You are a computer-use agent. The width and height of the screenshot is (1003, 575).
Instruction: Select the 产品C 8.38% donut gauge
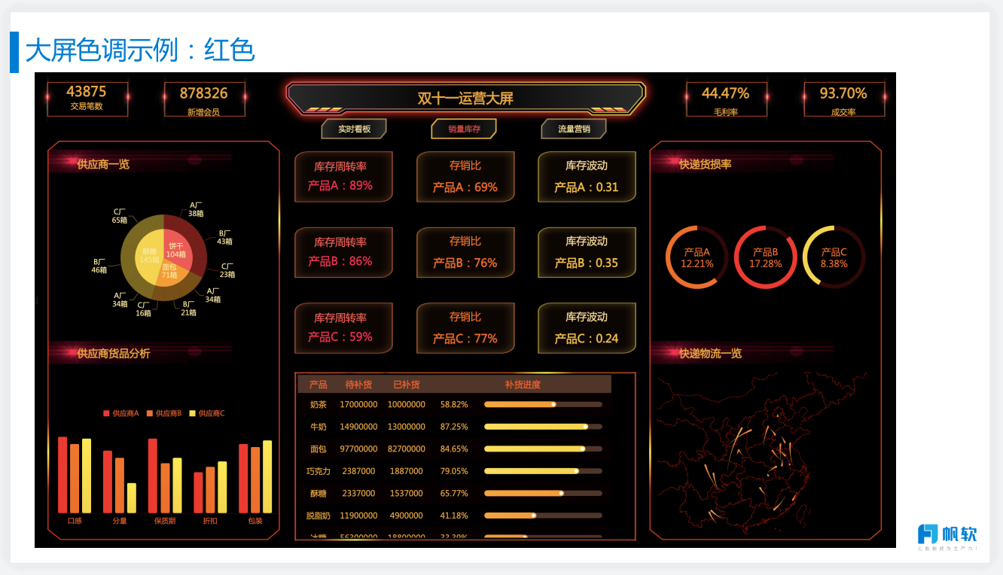pyautogui.click(x=834, y=257)
